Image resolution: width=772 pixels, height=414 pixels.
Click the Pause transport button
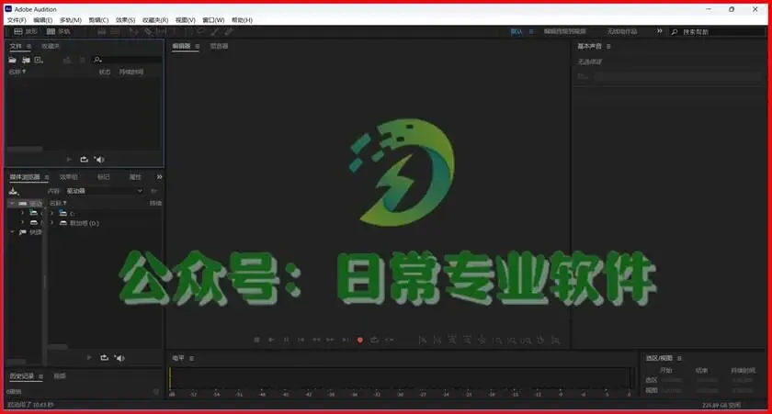click(x=286, y=340)
